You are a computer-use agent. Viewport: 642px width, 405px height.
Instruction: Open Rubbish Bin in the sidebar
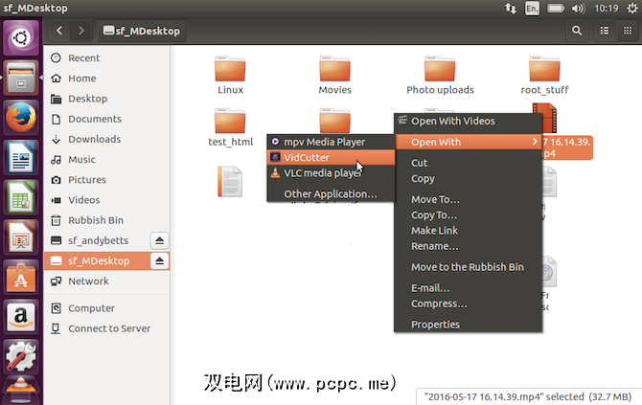coord(107,220)
